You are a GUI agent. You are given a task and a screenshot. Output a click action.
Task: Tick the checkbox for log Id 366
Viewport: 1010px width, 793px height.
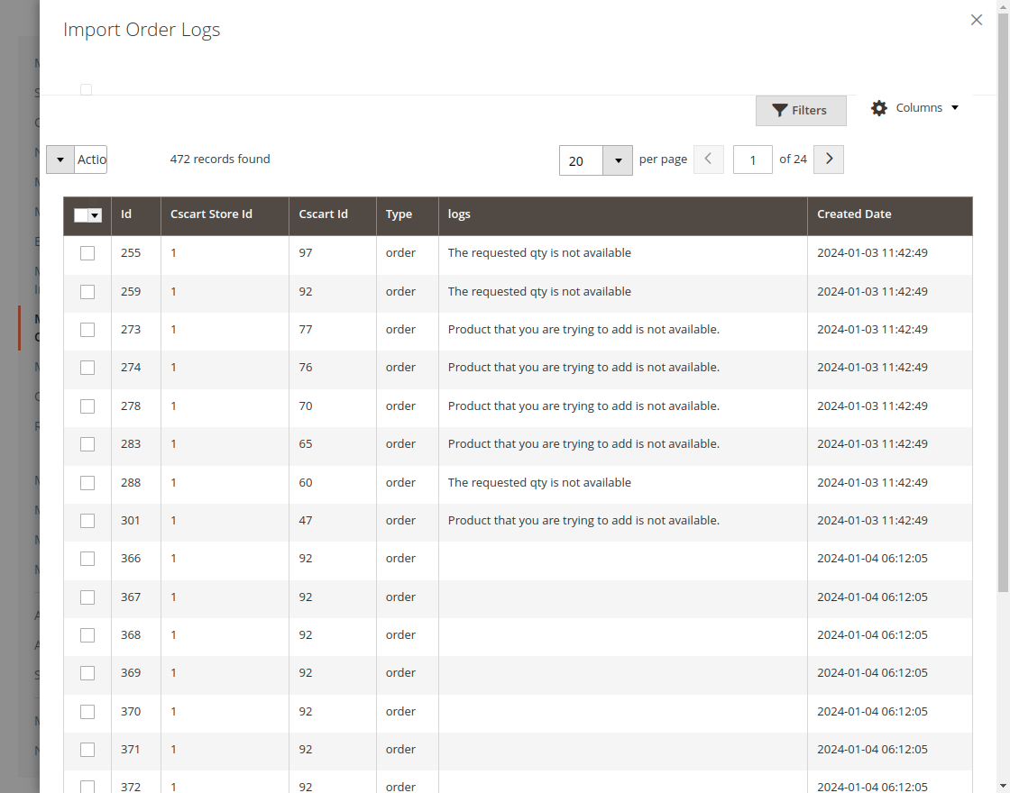coord(87,559)
